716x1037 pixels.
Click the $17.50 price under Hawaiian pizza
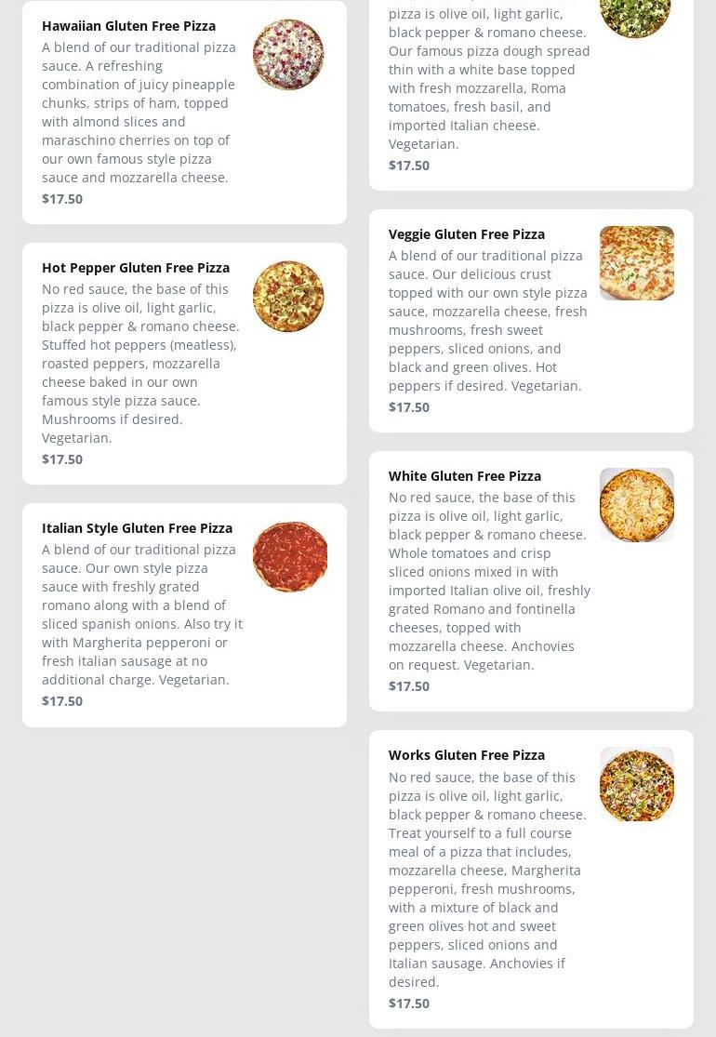62,199
